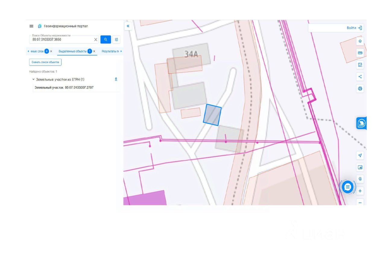This screenshot has height=273, width=386.
Task: Zoom out on the map
Action: click(360, 202)
